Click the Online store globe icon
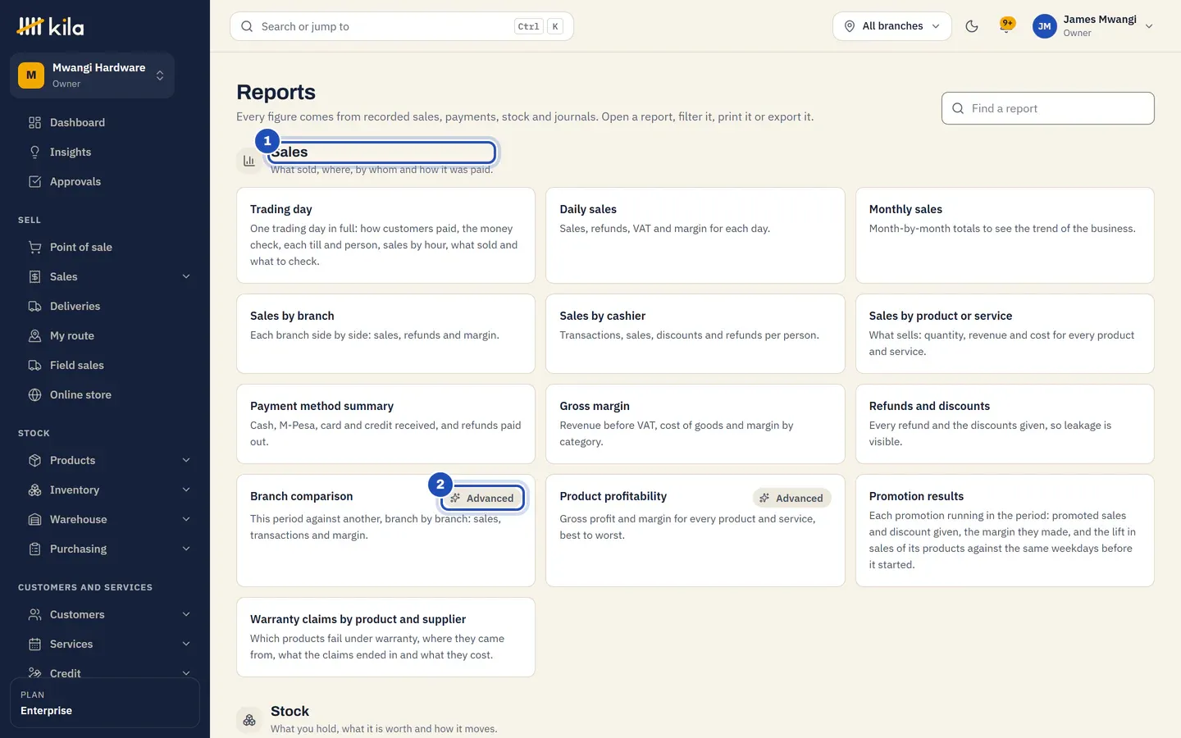Image resolution: width=1181 pixels, height=738 pixels. [x=34, y=395]
